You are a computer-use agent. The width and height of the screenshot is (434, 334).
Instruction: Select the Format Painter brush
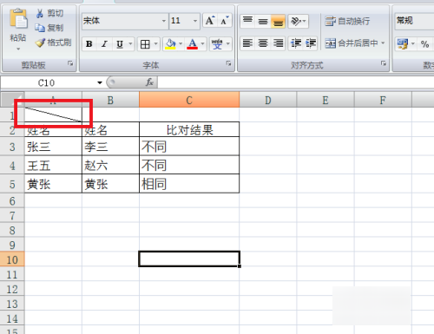coord(40,43)
